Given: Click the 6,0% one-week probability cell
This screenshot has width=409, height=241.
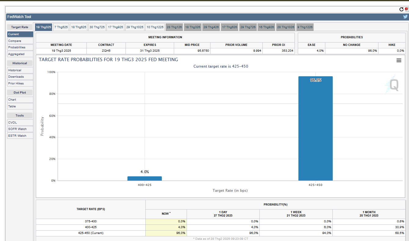Looking at the screenshot, I should coord(296,227).
